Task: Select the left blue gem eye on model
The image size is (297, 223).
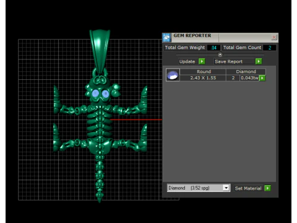Action: click(x=95, y=94)
